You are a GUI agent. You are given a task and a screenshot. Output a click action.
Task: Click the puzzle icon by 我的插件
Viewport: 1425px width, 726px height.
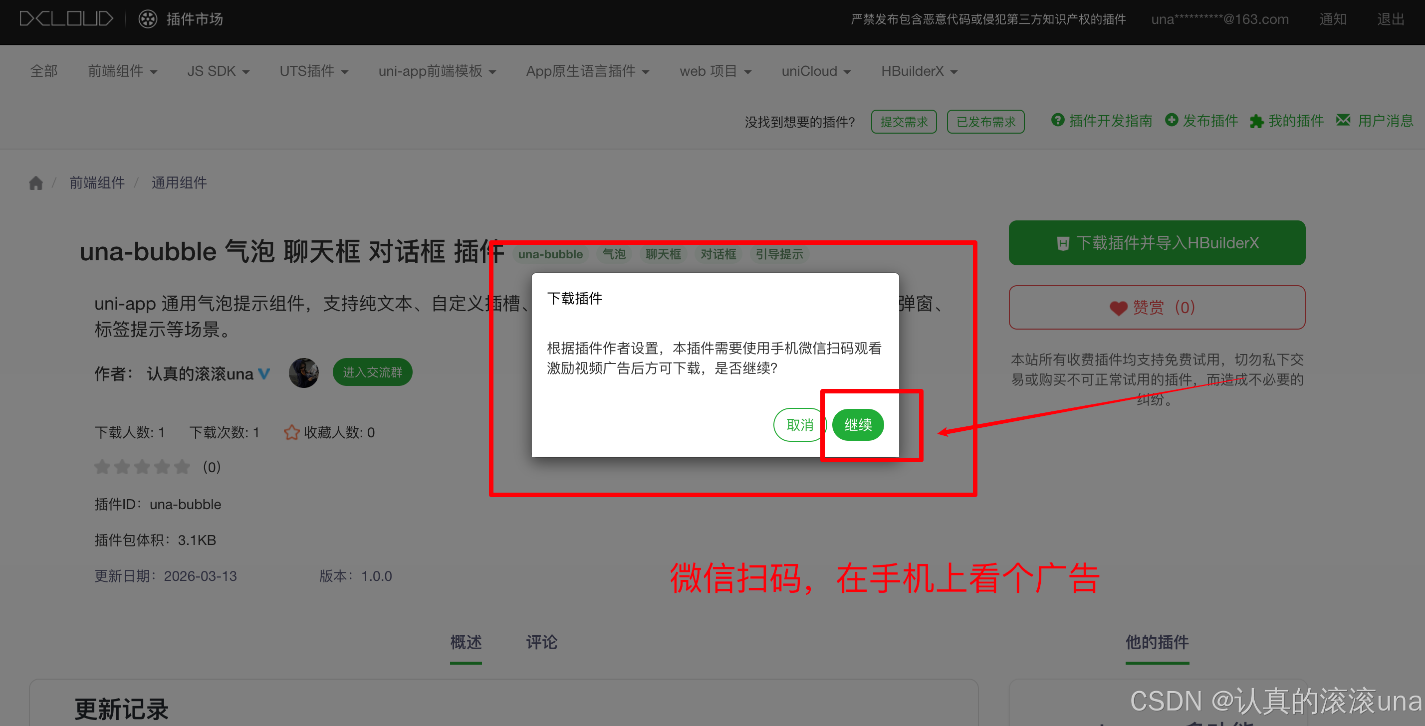1256,121
